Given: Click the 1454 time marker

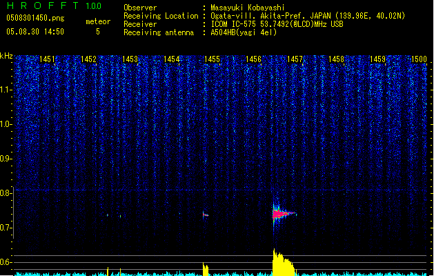Looking at the screenshot, I should pyautogui.click(x=171, y=59).
